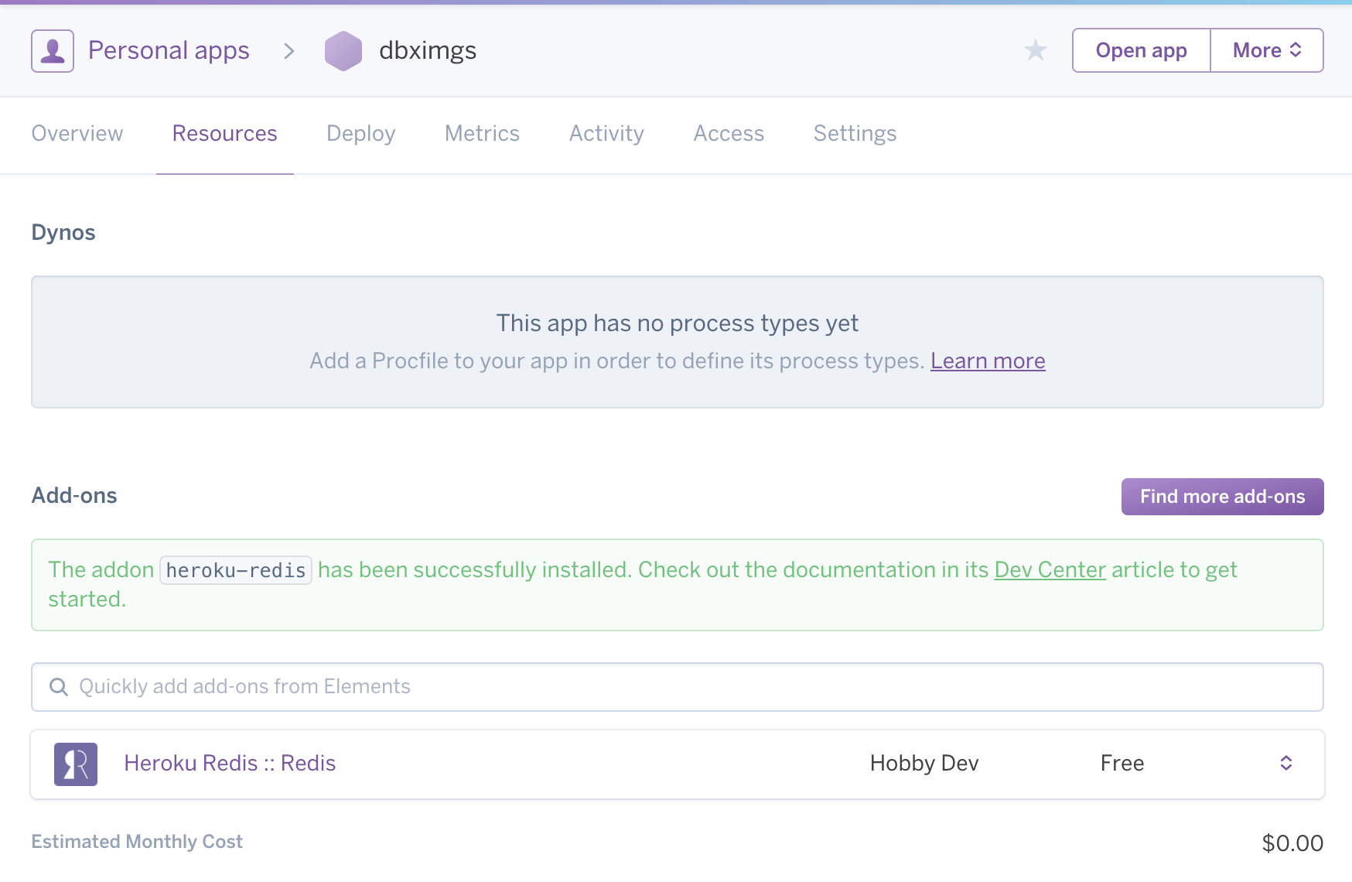The height and width of the screenshot is (882, 1352).
Task: Go to the Activity tab
Action: 607,134
